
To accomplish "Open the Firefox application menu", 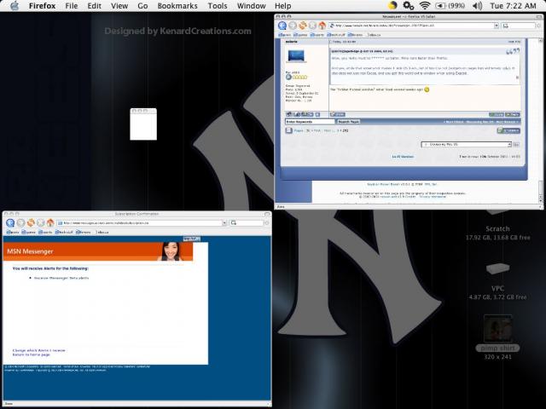I will (42, 6).
